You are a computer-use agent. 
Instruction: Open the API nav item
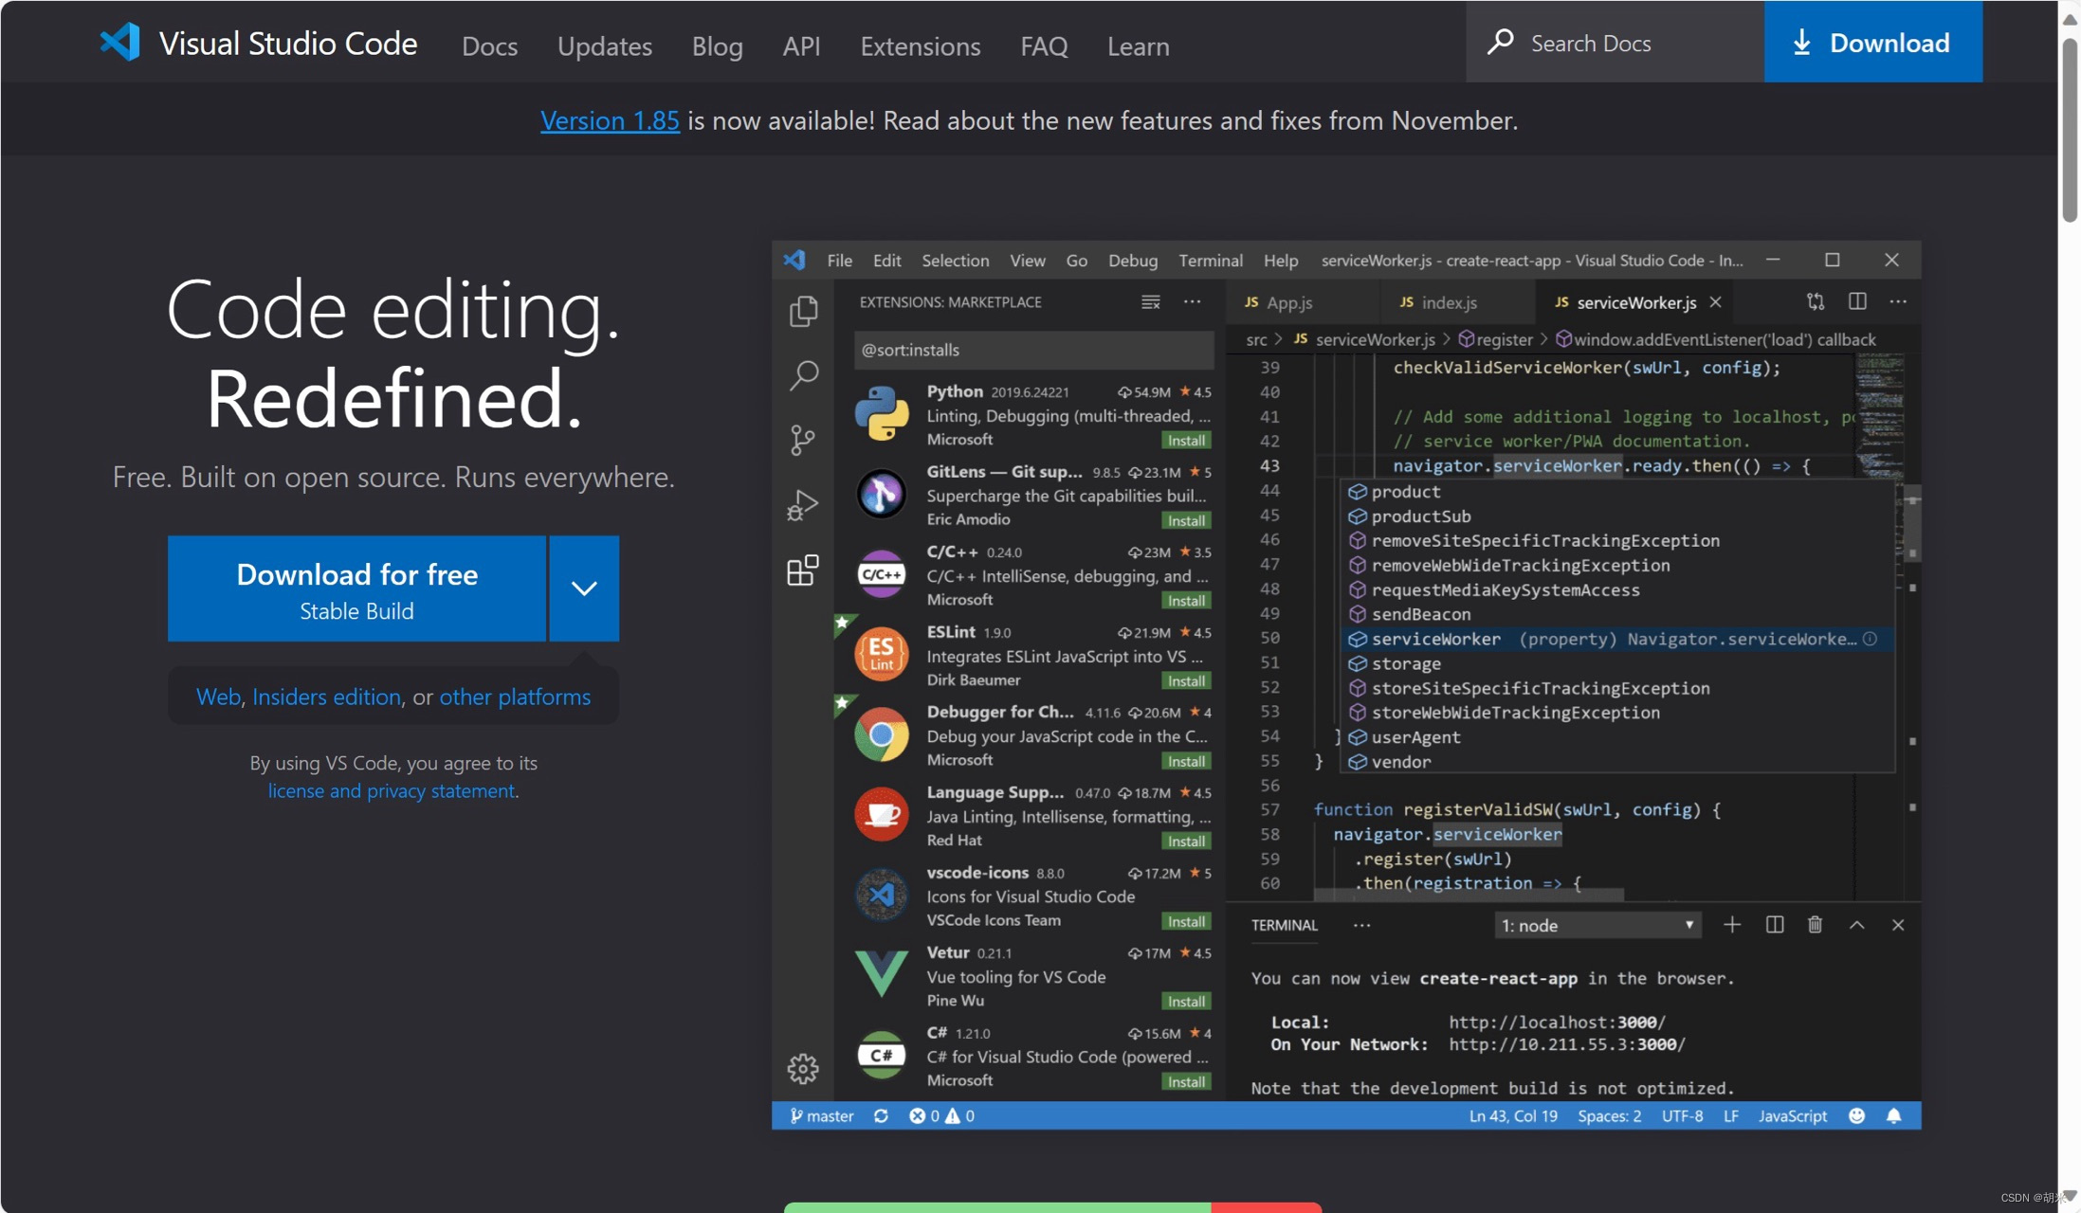pos(801,45)
